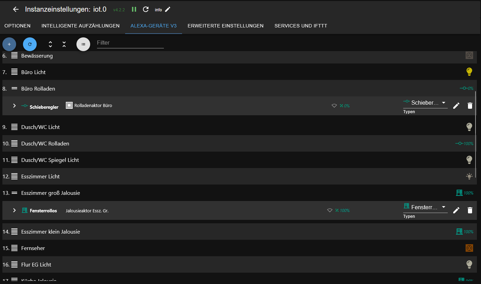Edit the Jalousieaktor Essz. Gr. entry

point(456,210)
